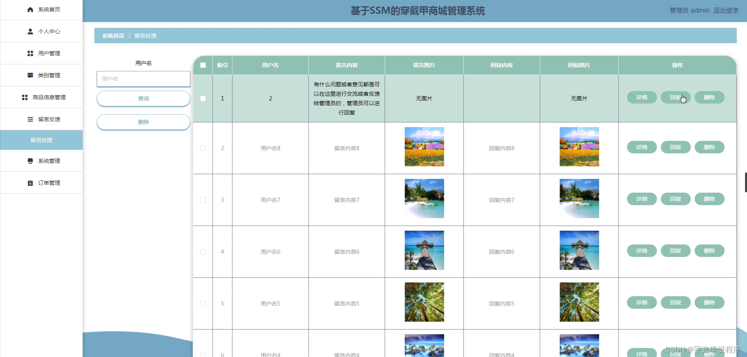Open the 留言图片 forest thumbnail in 用户名5 row

(424, 302)
